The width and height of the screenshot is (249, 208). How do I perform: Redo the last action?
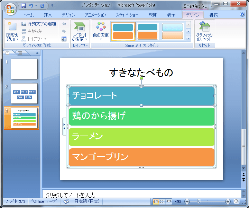point(42,6)
